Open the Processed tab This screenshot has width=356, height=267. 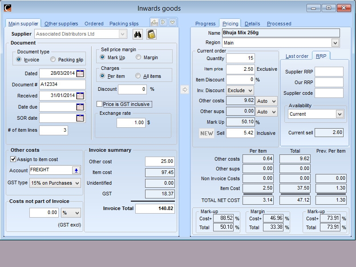point(279,24)
